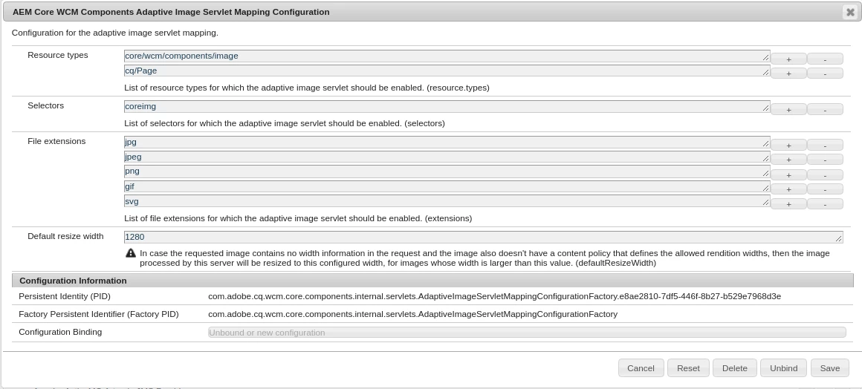Click the Configuration Binding label
Screen dimensions: 862x389
point(60,332)
